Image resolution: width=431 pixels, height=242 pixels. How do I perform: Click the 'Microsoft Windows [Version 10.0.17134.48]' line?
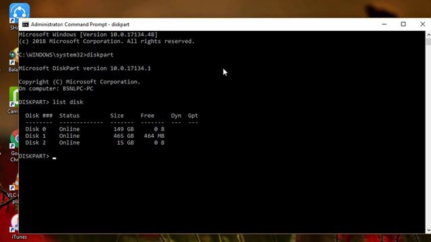(x=88, y=34)
